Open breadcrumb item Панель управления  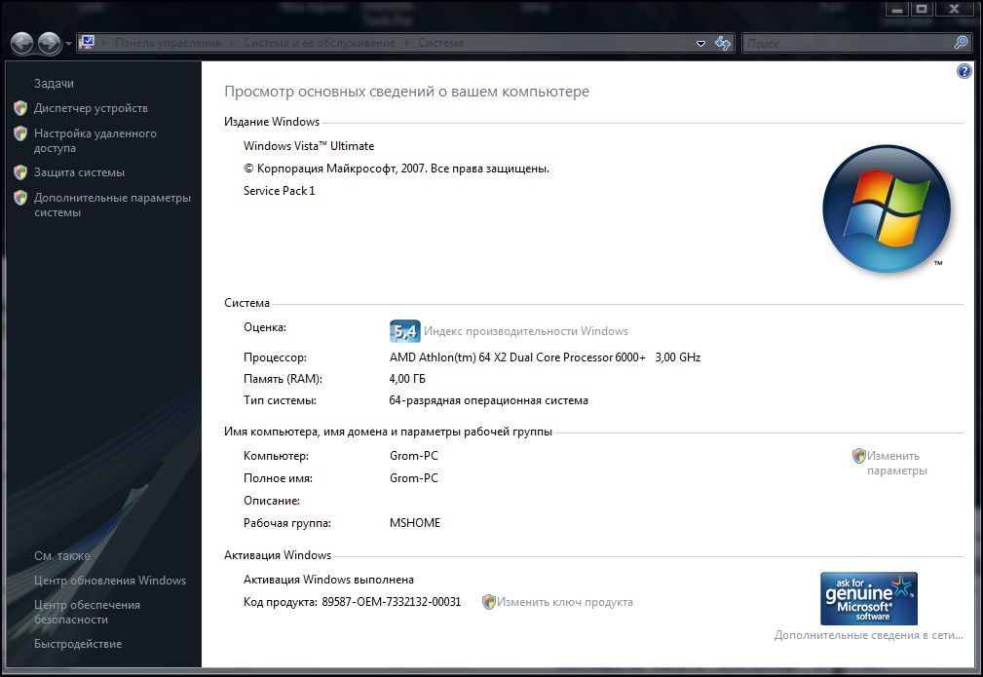point(168,43)
